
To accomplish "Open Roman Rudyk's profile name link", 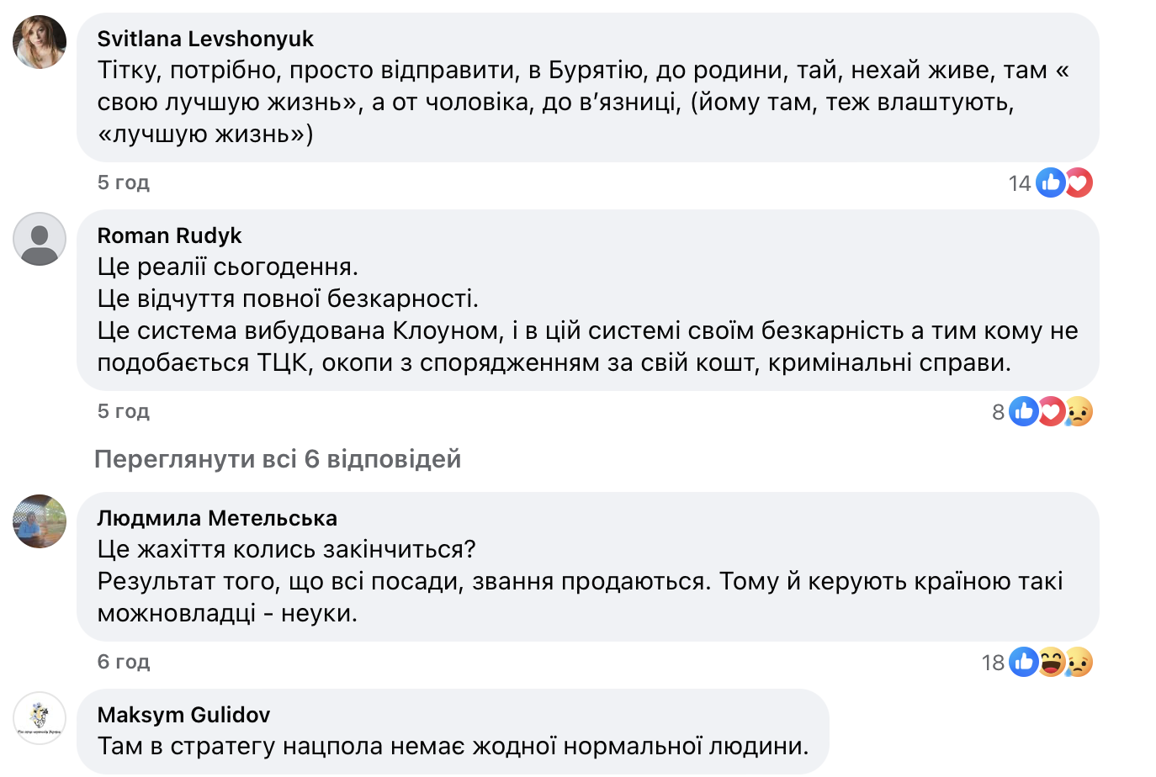I will click(x=169, y=235).
